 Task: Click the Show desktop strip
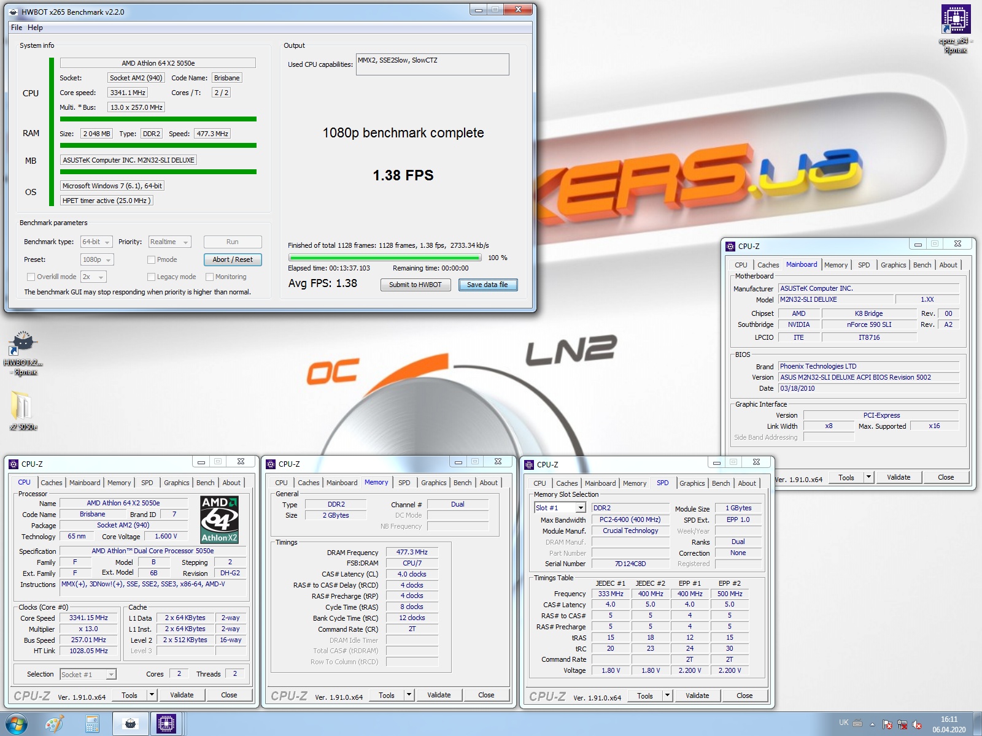click(x=977, y=724)
